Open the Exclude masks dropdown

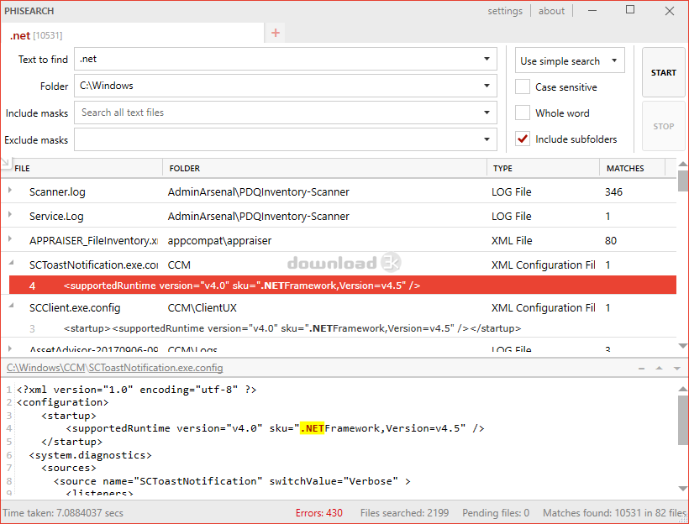point(487,139)
